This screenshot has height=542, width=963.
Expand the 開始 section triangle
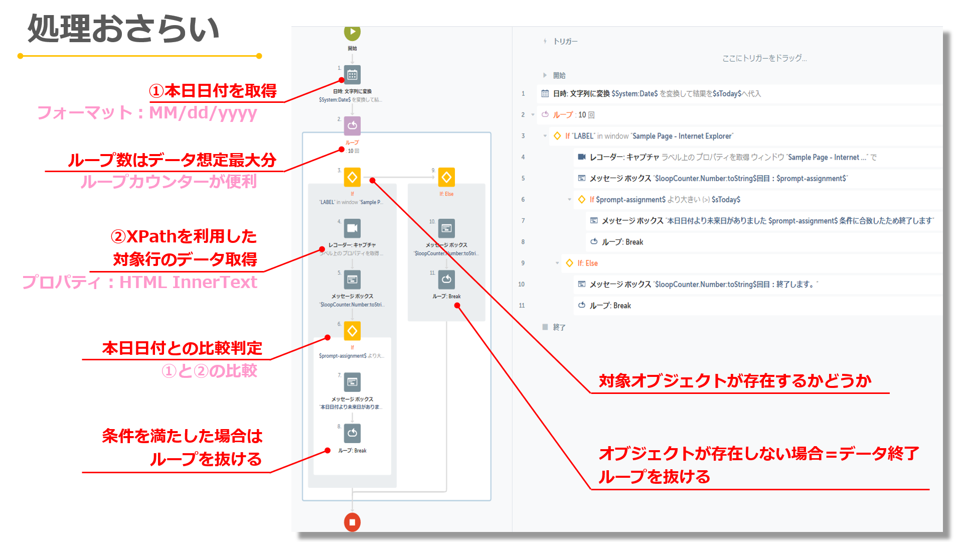point(545,75)
